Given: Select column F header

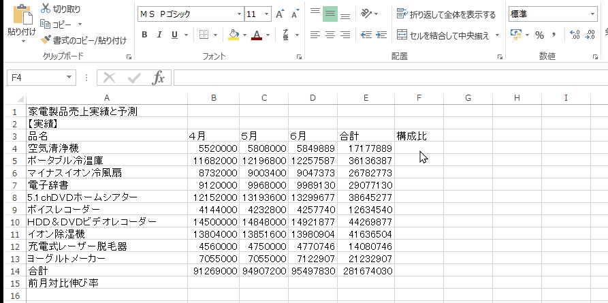Looking at the screenshot, I should coord(419,98).
